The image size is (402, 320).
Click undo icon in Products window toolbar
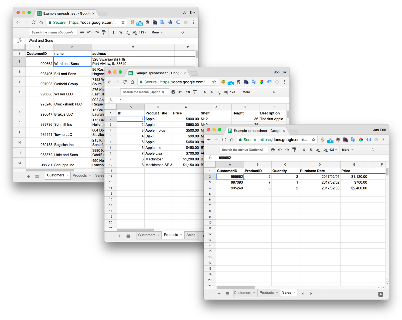[x=180, y=92]
